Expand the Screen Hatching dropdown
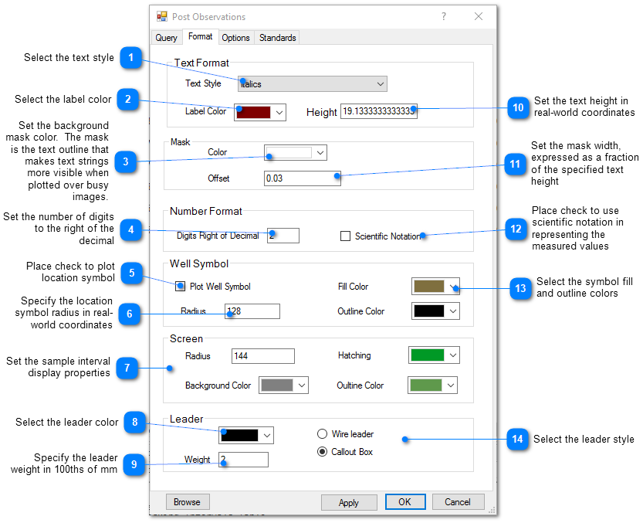Screen dimensions: 643x523 [452, 355]
